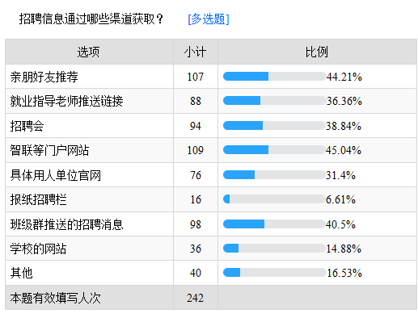Click the 多选题 label link
Viewport: 418px width, 322px height.
pos(209,19)
